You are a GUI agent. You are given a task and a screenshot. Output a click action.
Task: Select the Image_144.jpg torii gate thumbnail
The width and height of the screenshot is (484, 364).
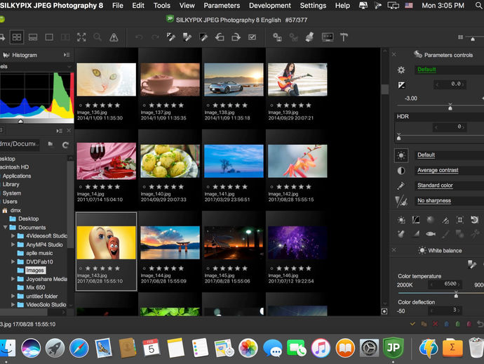click(x=170, y=242)
